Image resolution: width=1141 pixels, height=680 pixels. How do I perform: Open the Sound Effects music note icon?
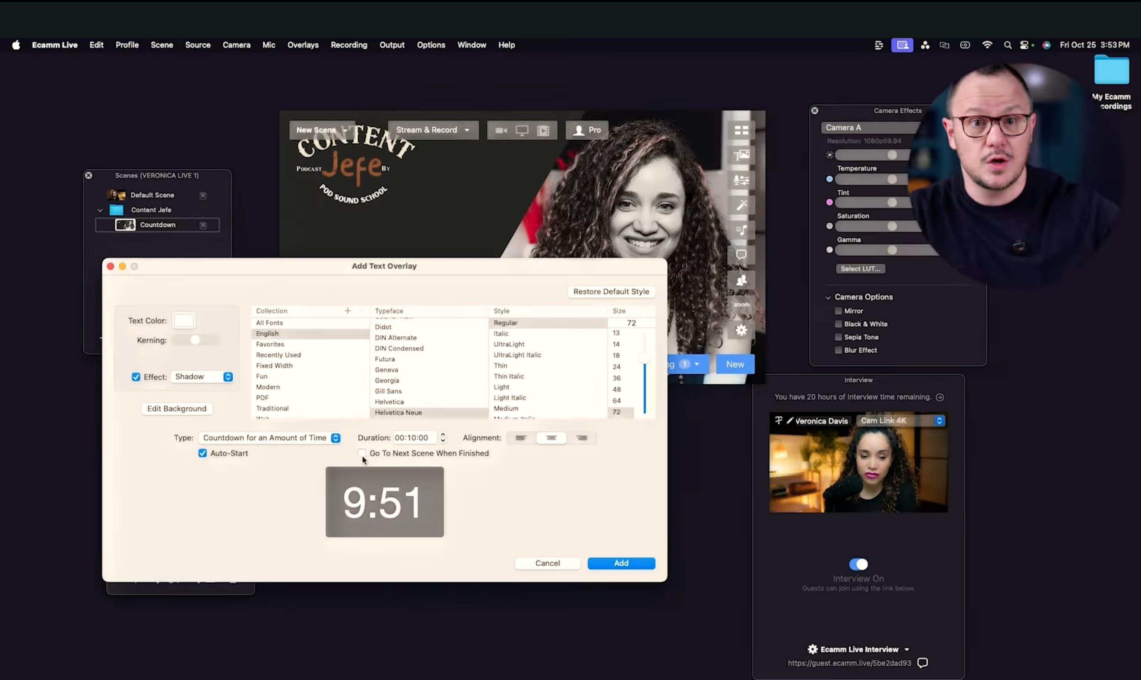[741, 230]
